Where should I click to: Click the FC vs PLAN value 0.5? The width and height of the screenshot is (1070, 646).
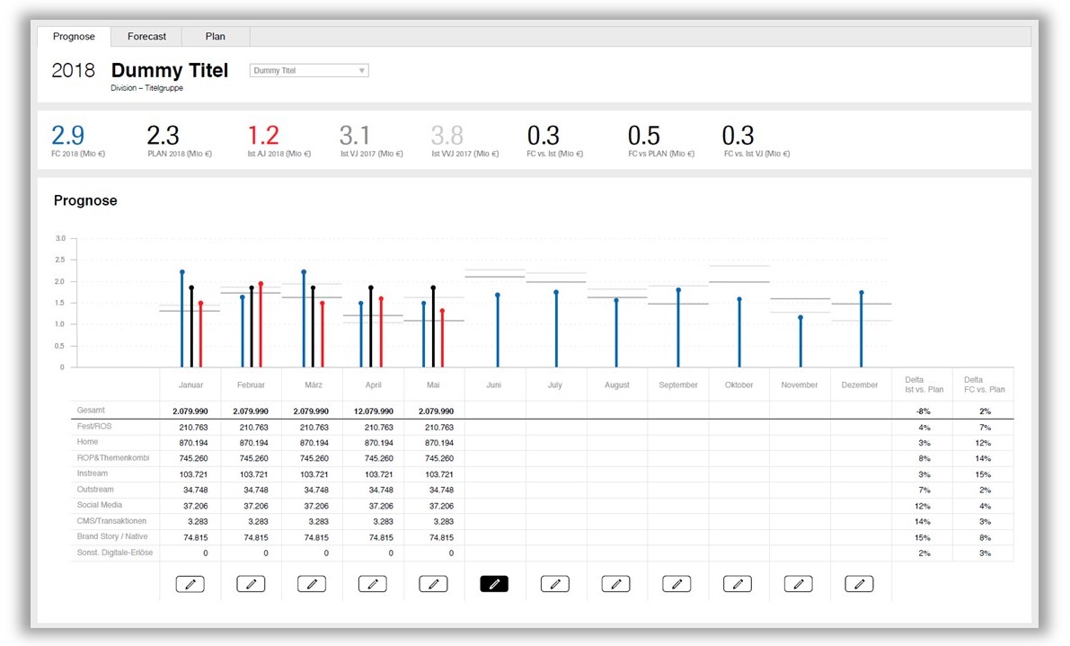[x=644, y=135]
